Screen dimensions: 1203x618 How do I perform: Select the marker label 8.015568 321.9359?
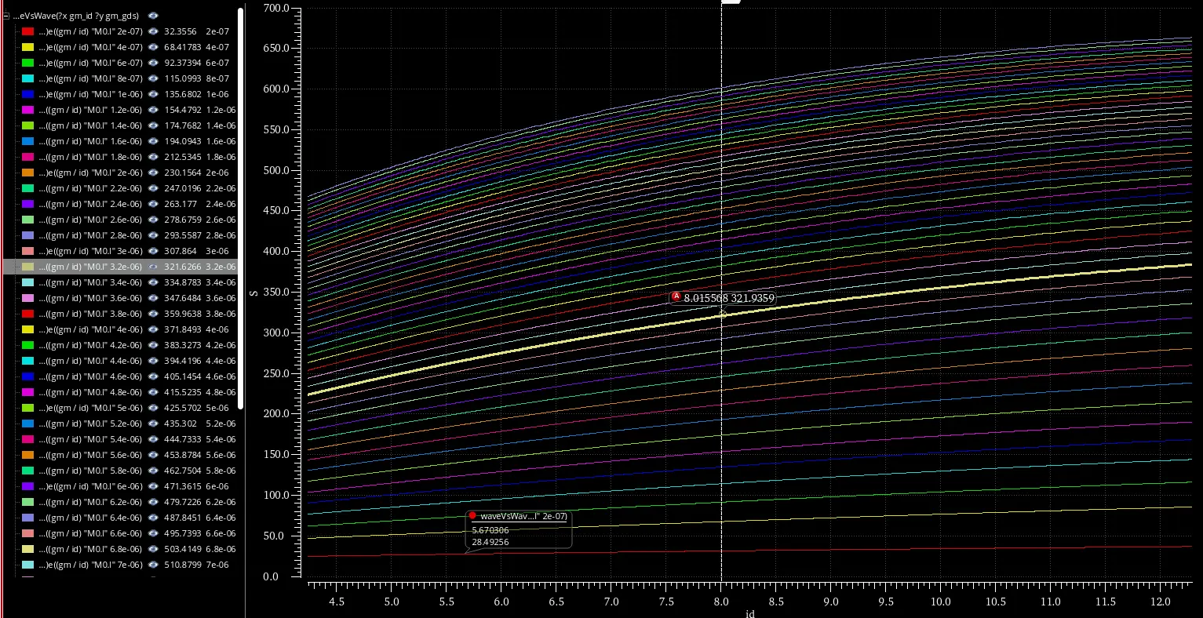click(729, 298)
